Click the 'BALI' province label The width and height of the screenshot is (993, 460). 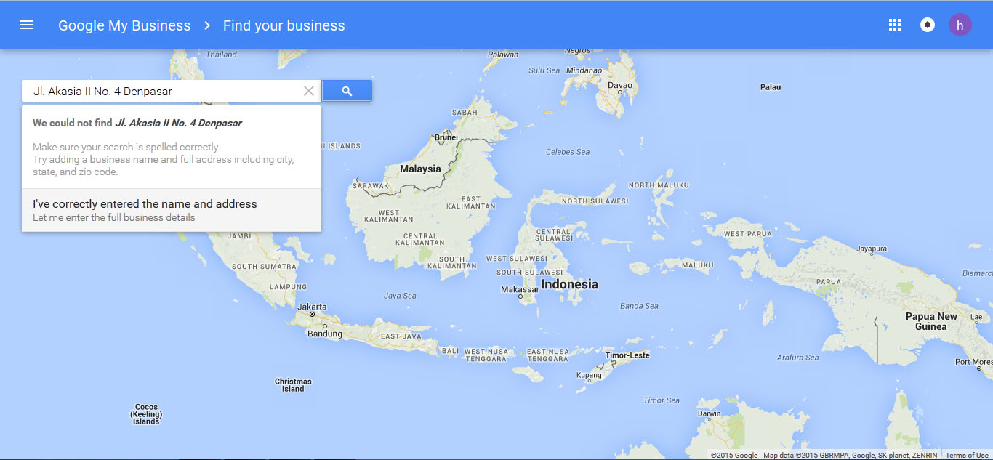450,351
